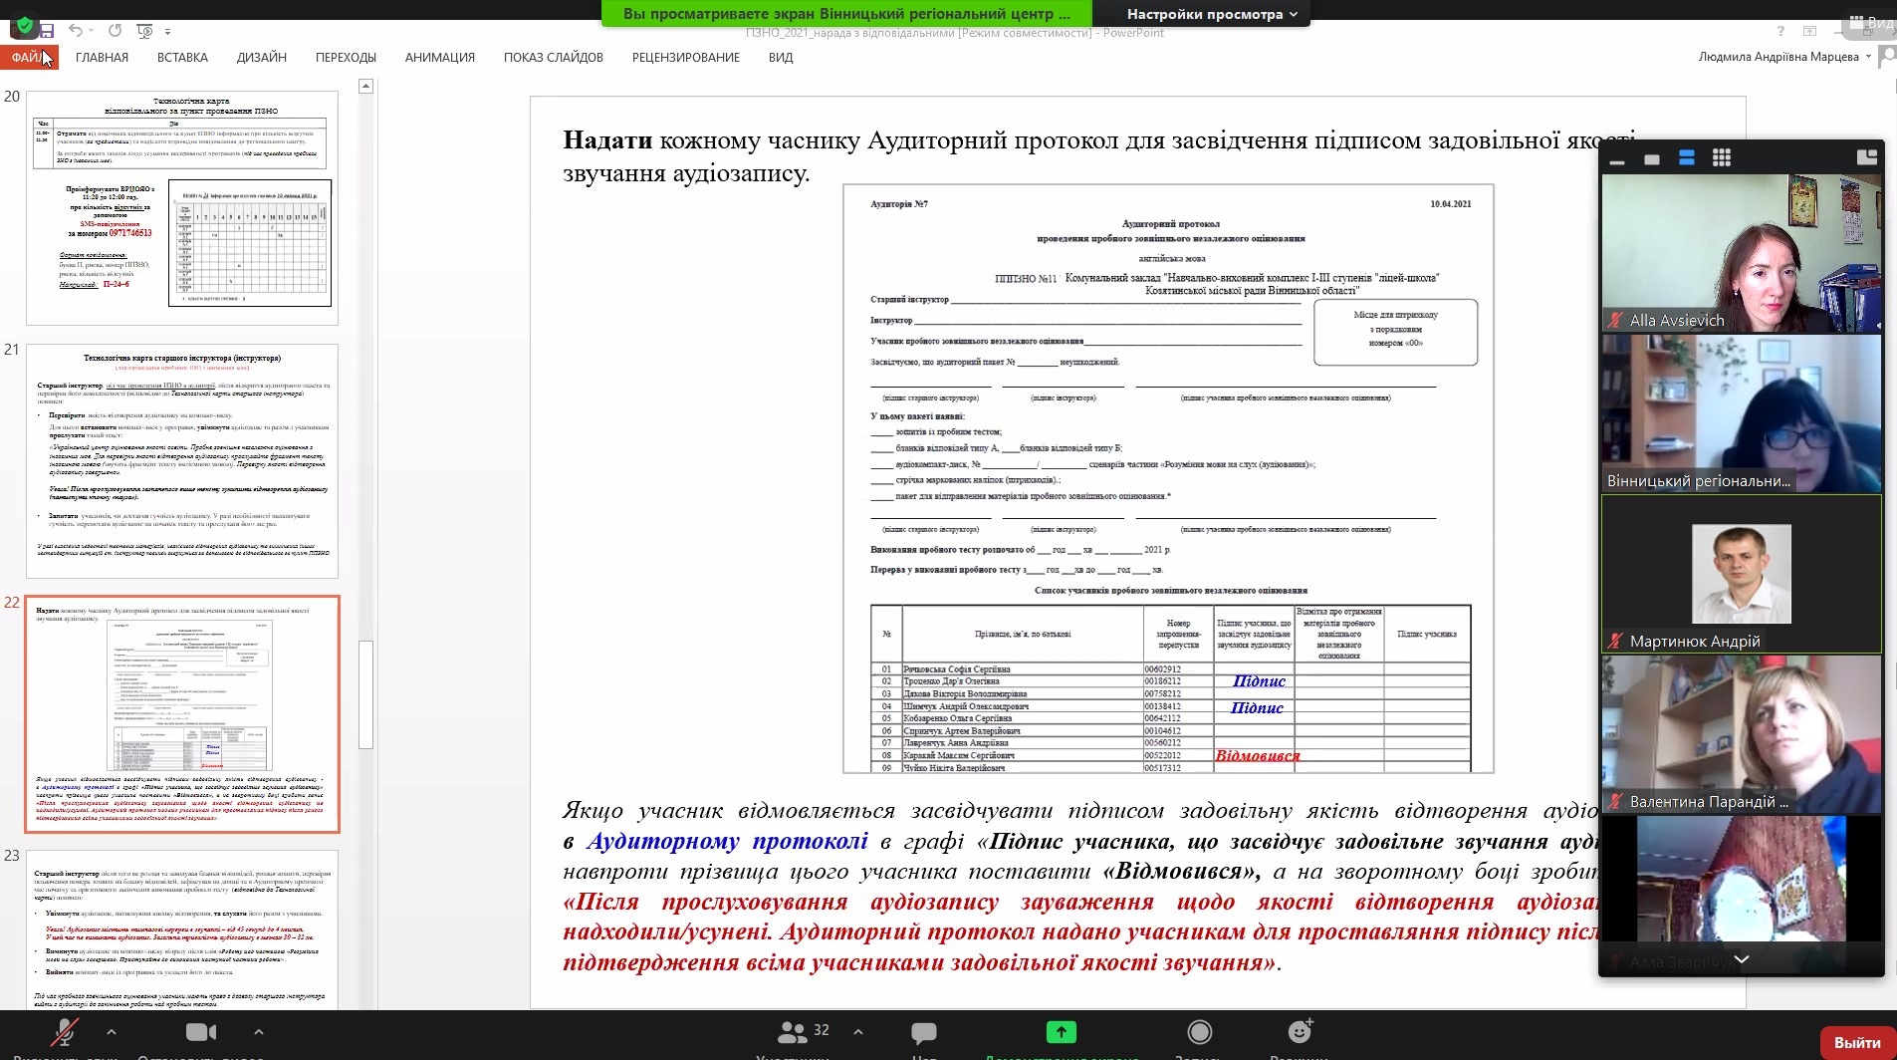Start slideshow from beginning icon
This screenshot has height=1060, width=1897.
coord(144,31)
